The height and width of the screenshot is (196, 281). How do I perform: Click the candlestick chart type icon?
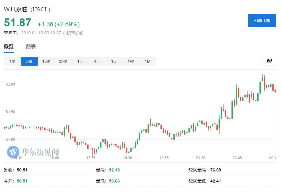[x=269, y=61]
